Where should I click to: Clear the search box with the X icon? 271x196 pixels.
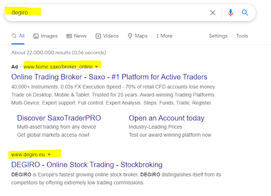213,13
